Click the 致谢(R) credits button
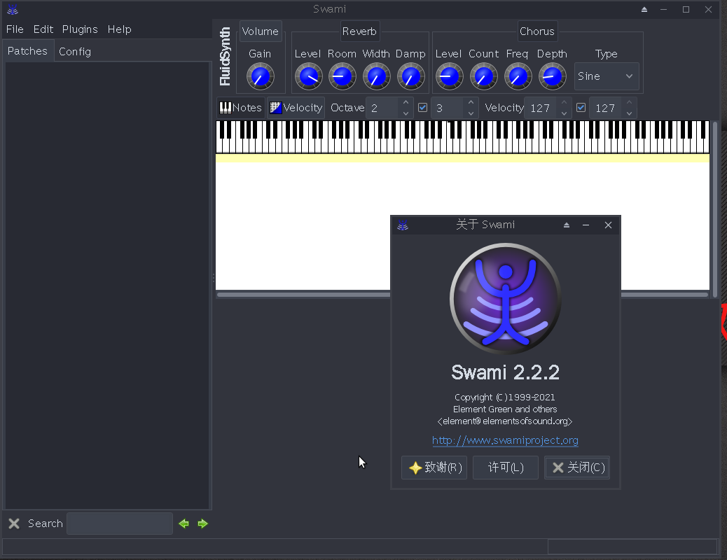Viewport: 727px width, 560px height. point(434,468)
